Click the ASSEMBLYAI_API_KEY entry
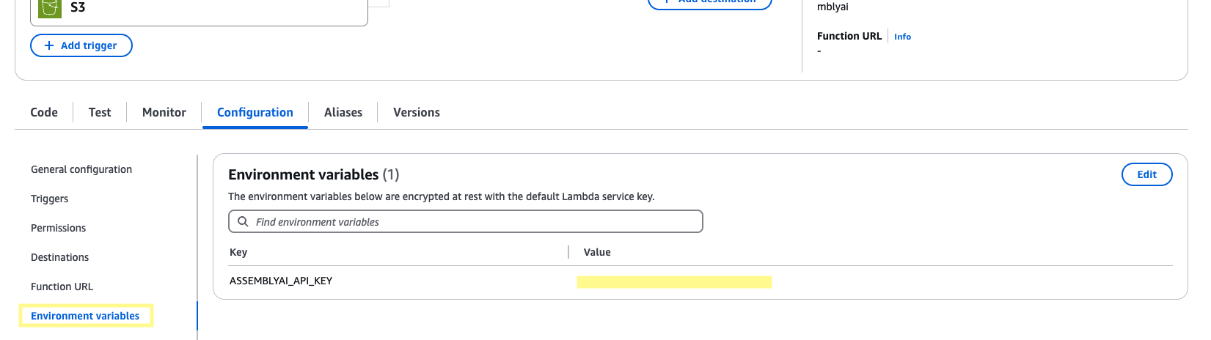 point(281,281)
